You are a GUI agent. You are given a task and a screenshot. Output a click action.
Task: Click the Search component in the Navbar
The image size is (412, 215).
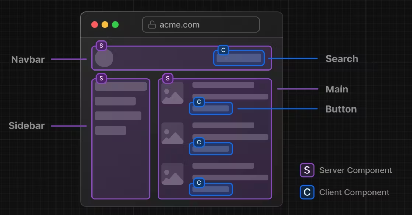pos(238,58)
